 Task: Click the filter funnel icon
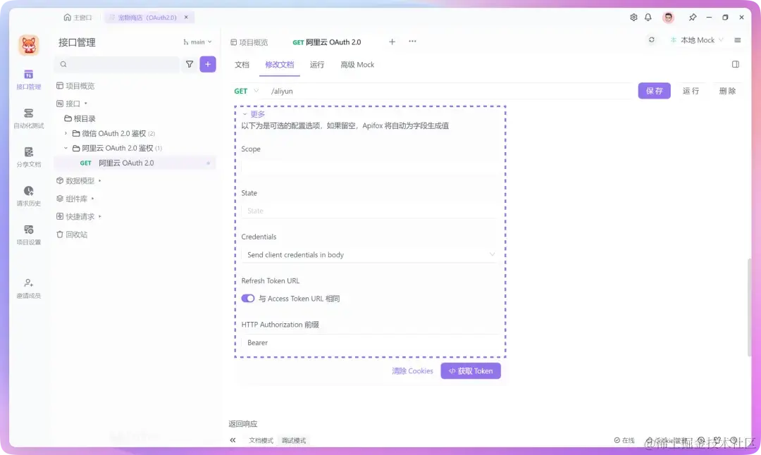[190, 64]
